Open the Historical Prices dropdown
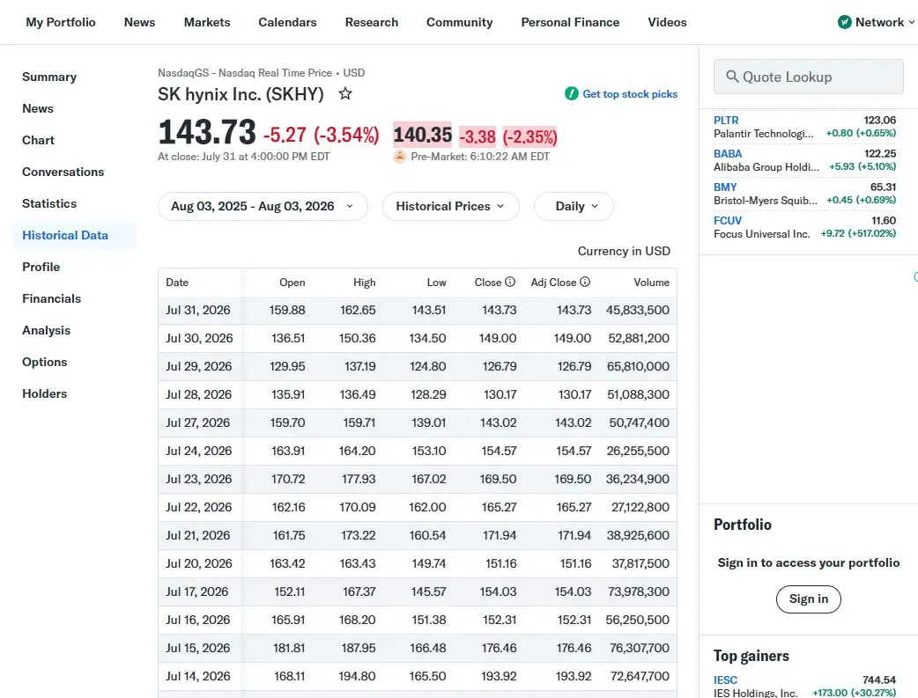Viewport: 918px width, 698px height. click(x=451, y=207)
